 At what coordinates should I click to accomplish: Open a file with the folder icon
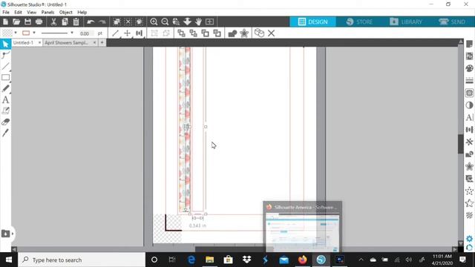tap(16, 22)
